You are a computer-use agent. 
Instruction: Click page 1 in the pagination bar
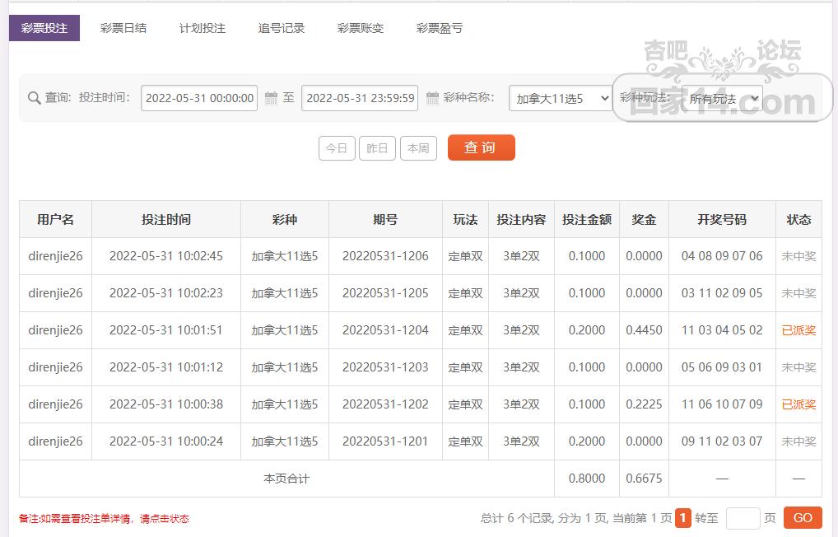[x=682, y=517]
